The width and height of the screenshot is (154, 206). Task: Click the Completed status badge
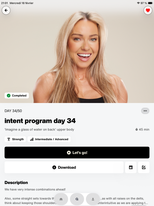(17, 95)
